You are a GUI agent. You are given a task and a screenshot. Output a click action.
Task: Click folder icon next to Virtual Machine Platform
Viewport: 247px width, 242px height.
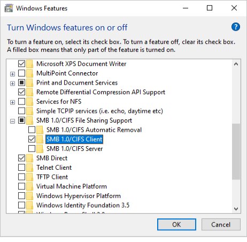30,186
